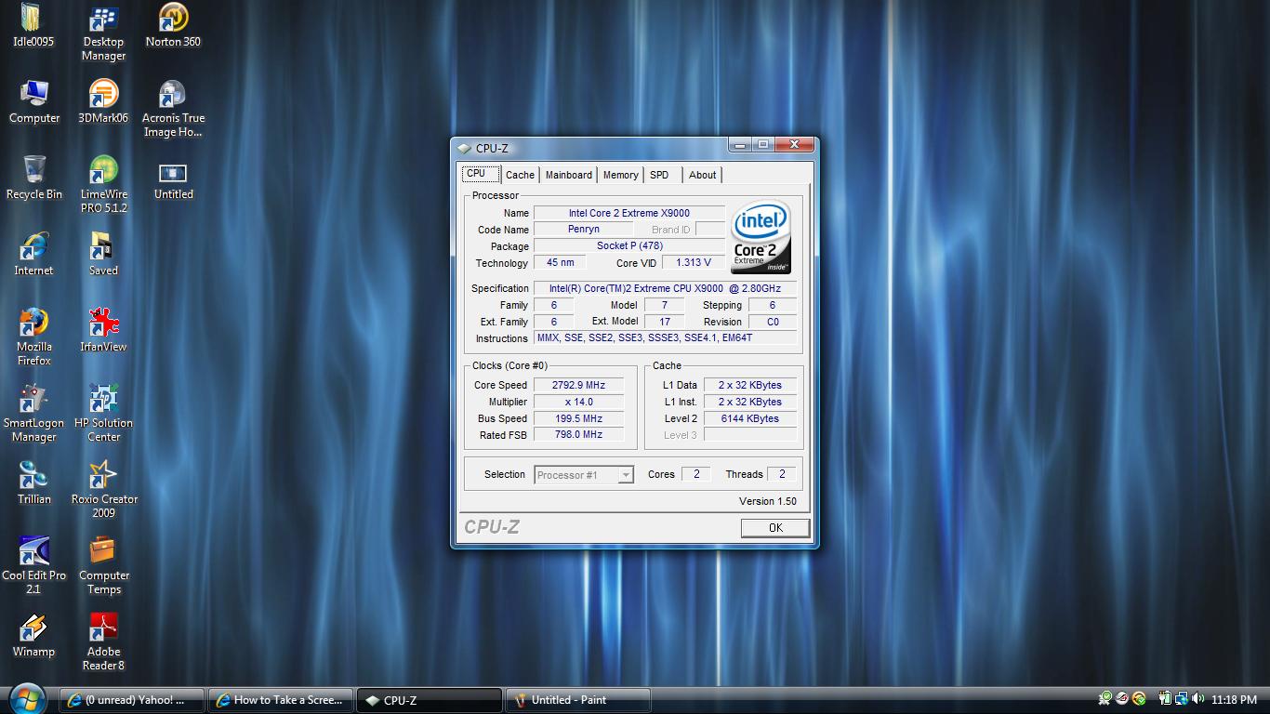Launch Norton 360 from desktop
The image size is (1270, 714).
tap(173, 25)
